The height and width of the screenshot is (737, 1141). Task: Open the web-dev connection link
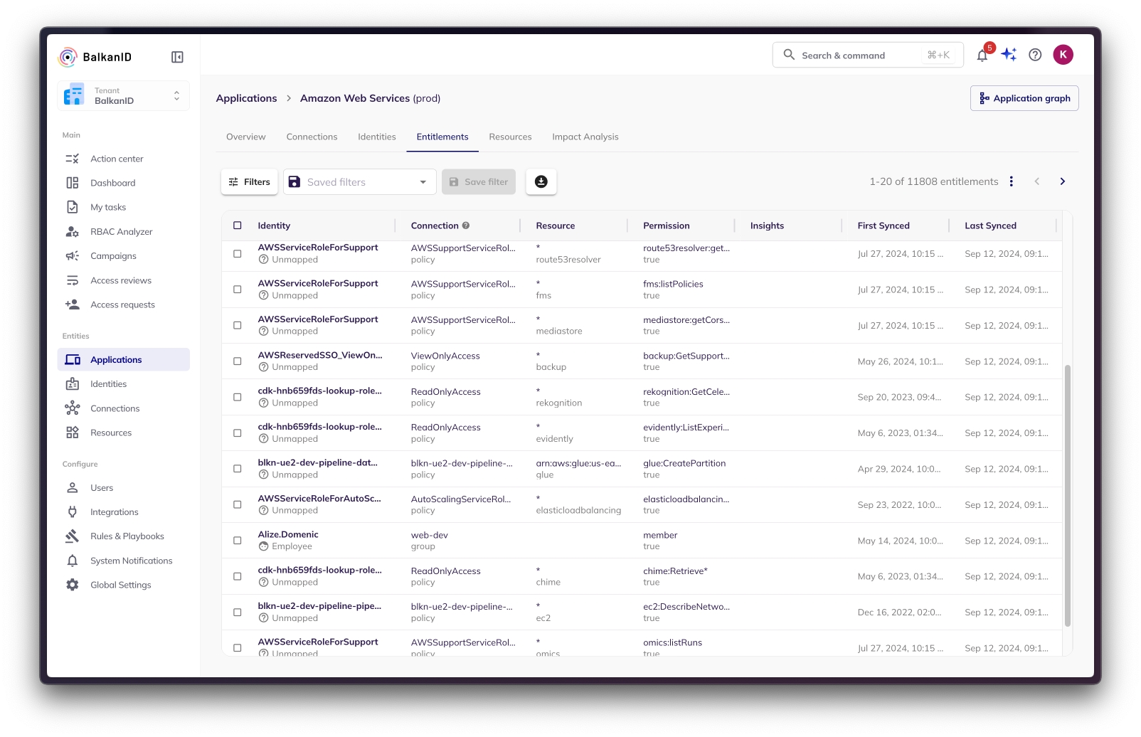[430, 535]
